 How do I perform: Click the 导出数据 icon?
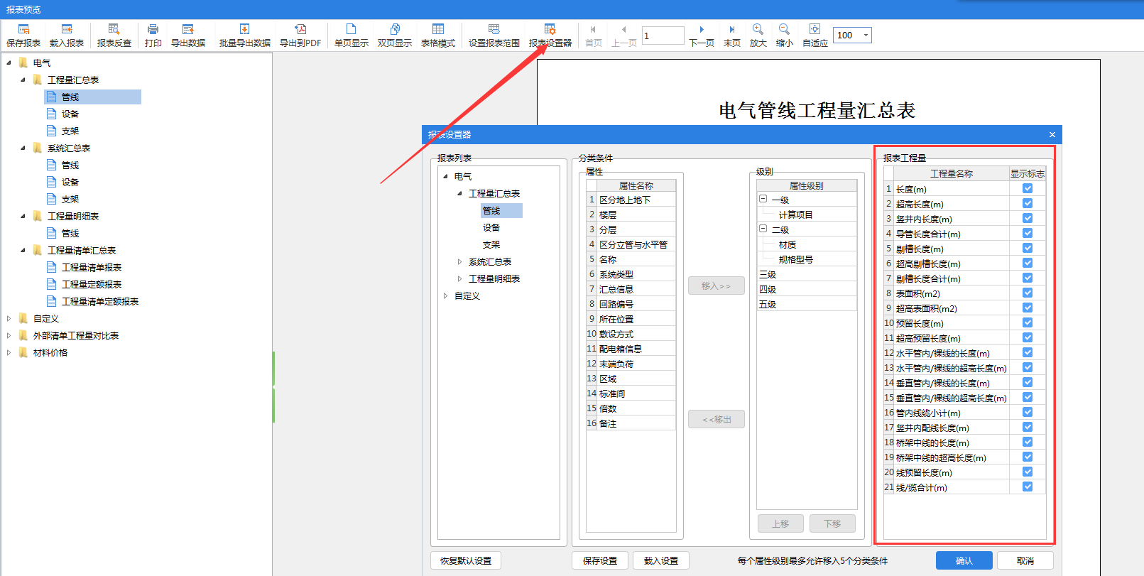pyautogui.click(x=187, y=29)
